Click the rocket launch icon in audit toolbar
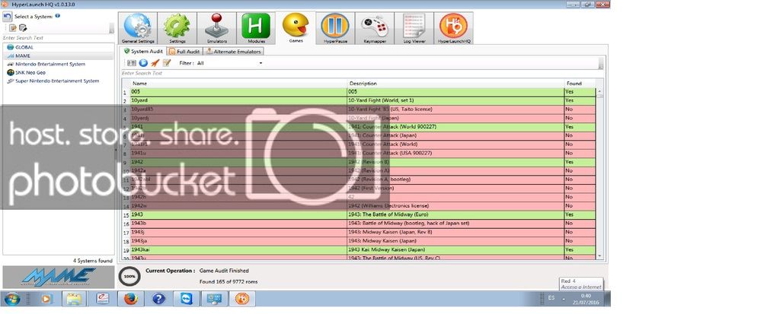The height and width of the screenshot is (314, 780). coord(155,63)
